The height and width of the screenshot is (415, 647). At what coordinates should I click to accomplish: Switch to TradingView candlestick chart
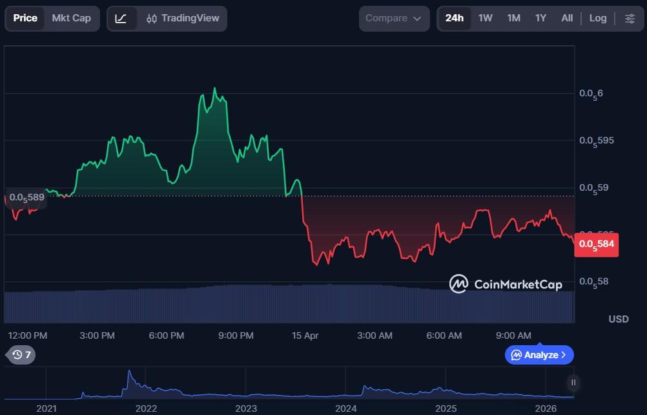pyautogui.click(x=183, y=18)
